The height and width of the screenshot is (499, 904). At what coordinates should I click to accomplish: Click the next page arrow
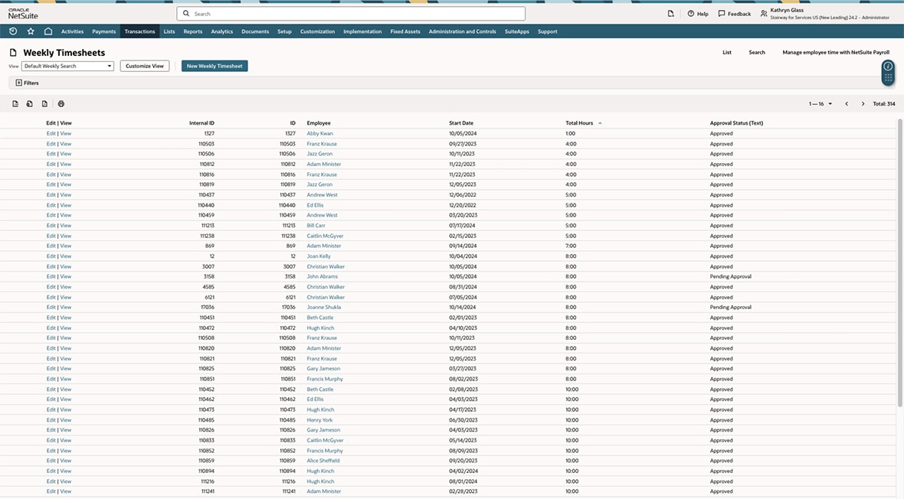(x=863, y=104)
